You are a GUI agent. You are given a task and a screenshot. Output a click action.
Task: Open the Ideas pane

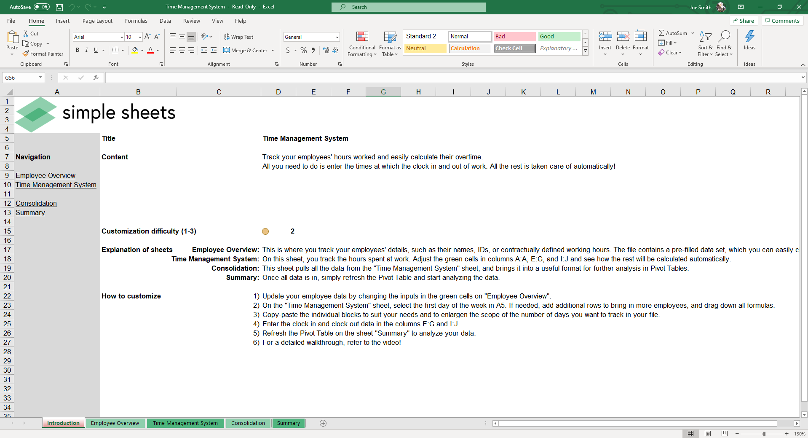749,40
